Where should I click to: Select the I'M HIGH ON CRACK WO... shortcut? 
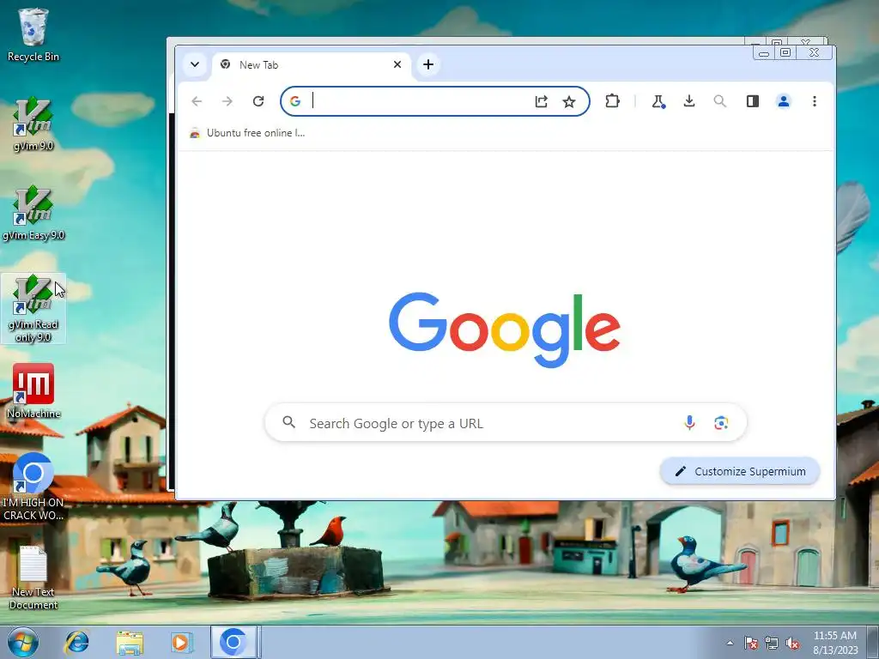coord(33,487)
